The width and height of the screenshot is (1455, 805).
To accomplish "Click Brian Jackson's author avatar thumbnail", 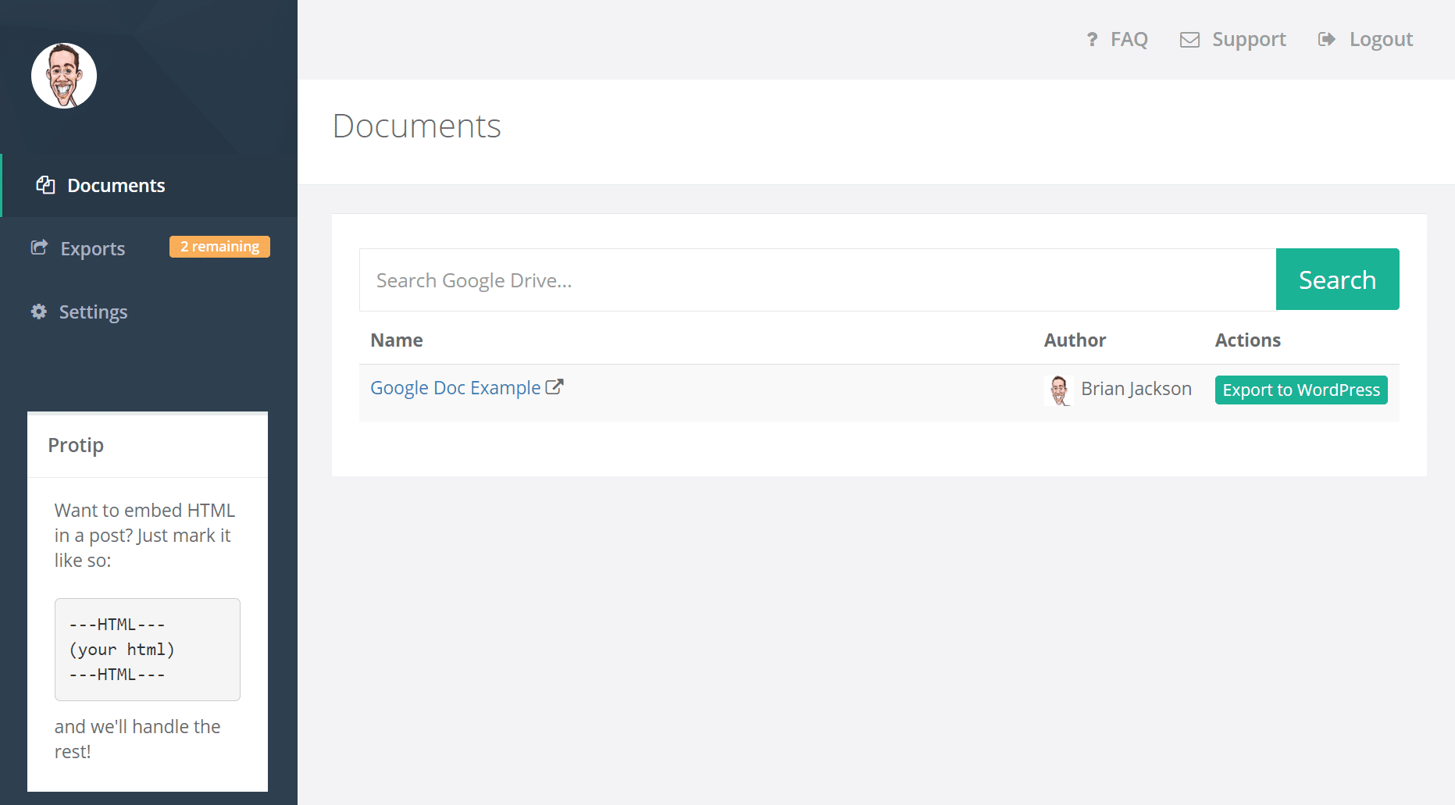I will click(x=1059, y=390).
